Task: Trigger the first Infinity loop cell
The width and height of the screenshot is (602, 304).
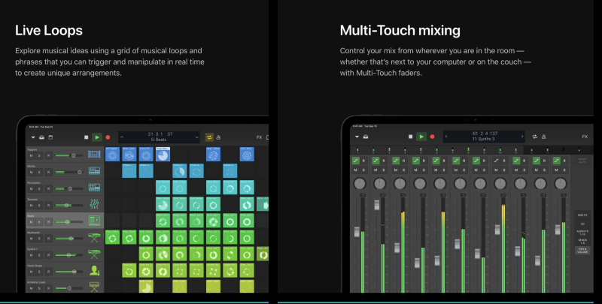Action: click(129, 170)
